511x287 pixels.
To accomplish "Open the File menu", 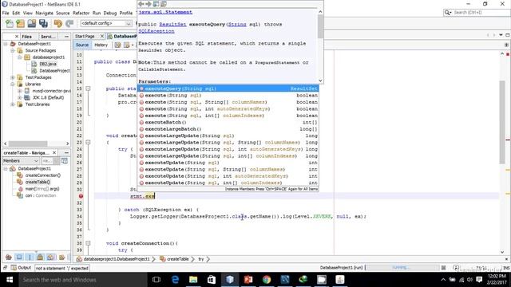I will tap(6, 13).
